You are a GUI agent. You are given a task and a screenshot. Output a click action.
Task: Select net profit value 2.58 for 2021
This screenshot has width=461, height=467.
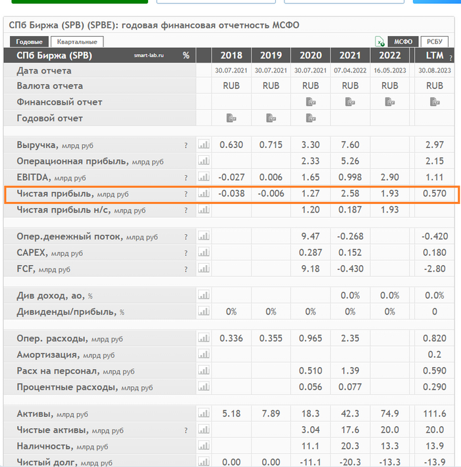350,193
